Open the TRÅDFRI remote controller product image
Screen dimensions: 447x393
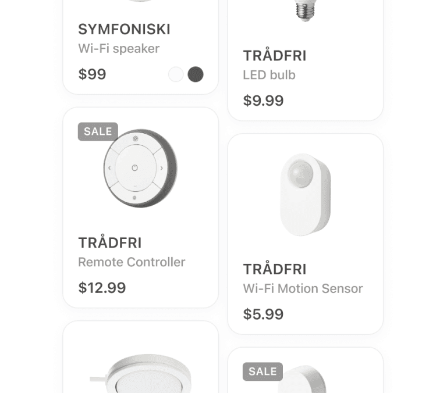pyautogui.click(x=140, y=168)
